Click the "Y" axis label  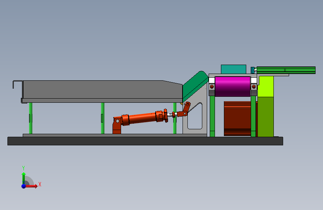tap(23, 168)
